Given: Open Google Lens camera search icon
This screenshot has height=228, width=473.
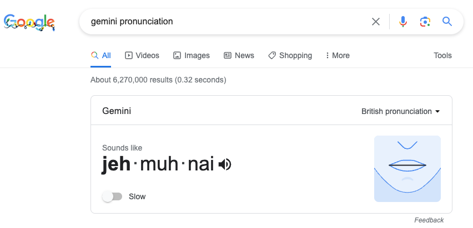Looking at the screenshot, I should [x=425, y=22].
